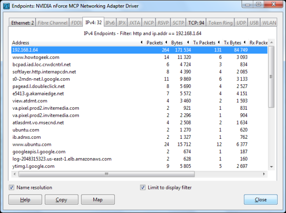Click the horizontal scrollbar thumb
The image size is (286, 213).
pos(106,174)
